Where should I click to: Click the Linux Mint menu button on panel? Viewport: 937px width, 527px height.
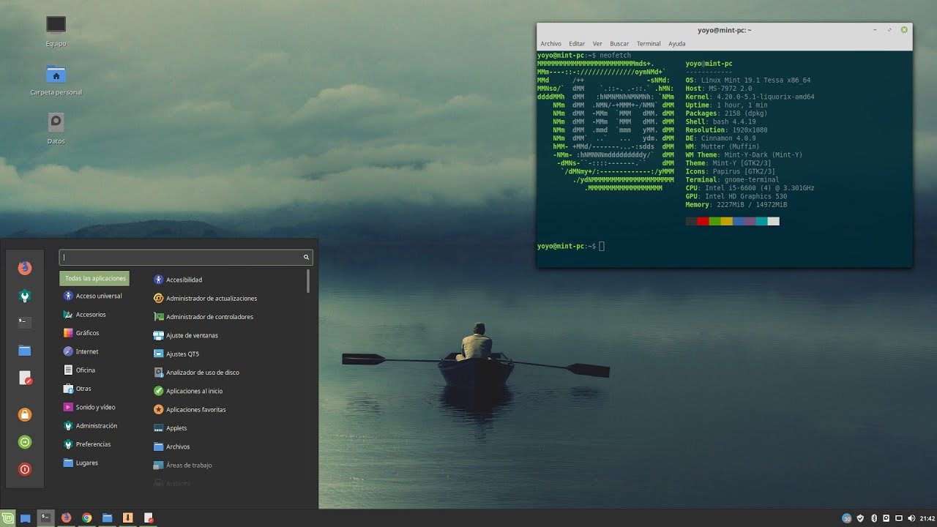click(7, 518)
